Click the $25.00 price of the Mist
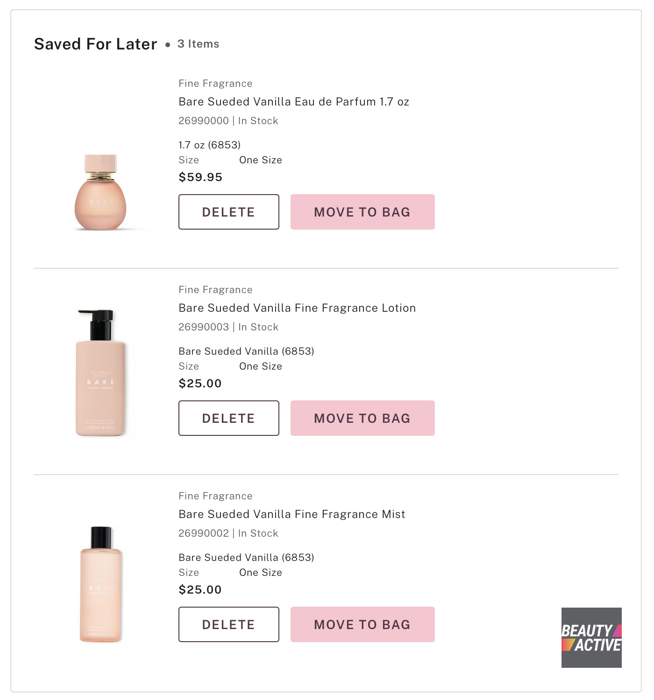654x700 pixels. click(x=200, y=590)
